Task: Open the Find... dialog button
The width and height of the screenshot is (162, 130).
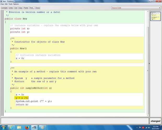Action: [x=32, y=8]
